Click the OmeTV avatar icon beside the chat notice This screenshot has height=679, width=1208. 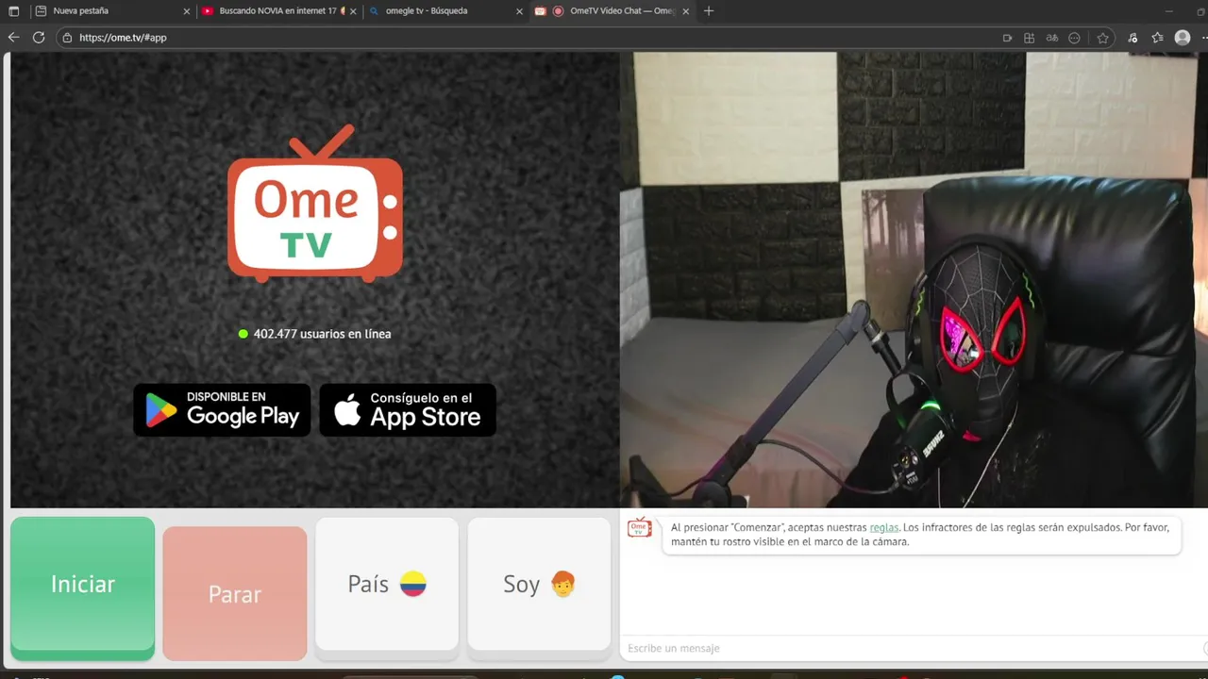point(640,527)
